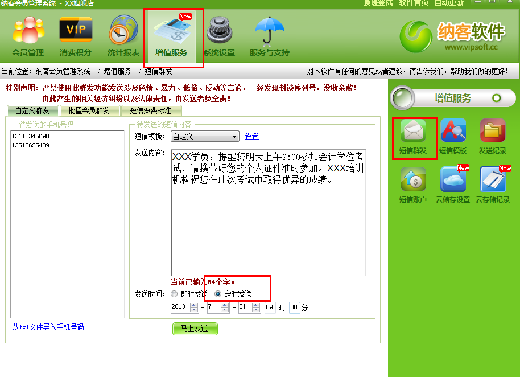This screenshot has width=520, height=377.
Task: Switch to the 短信资费标准 tab
Action: 150,111
